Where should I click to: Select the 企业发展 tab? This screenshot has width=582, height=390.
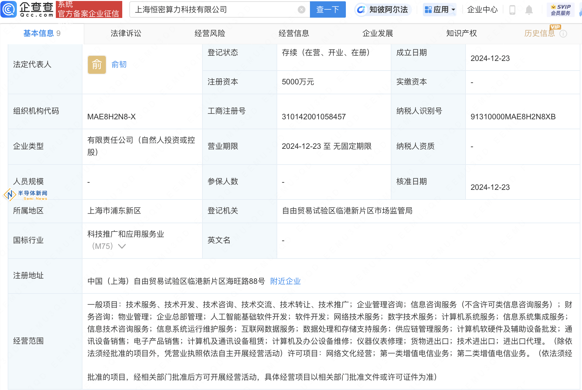point(378,33)
